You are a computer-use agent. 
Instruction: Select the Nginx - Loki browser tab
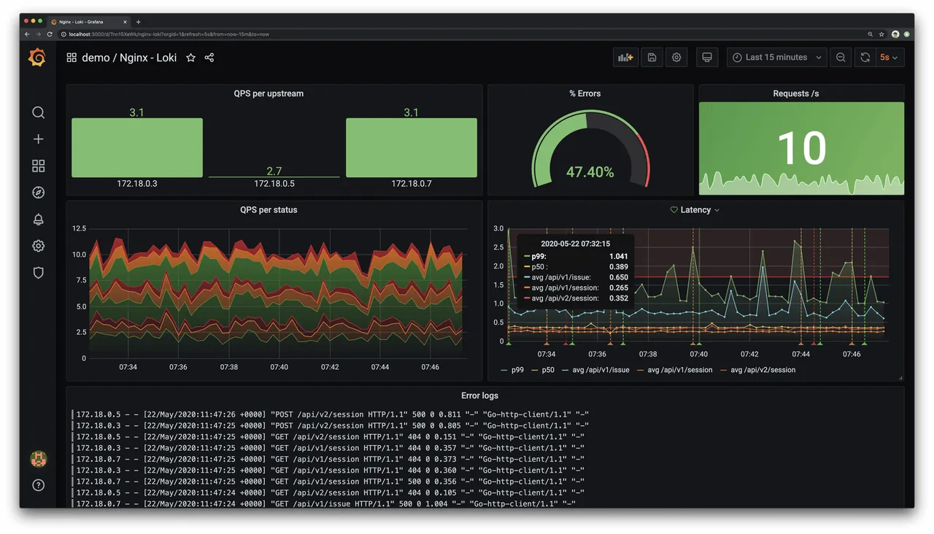point(89,22)
